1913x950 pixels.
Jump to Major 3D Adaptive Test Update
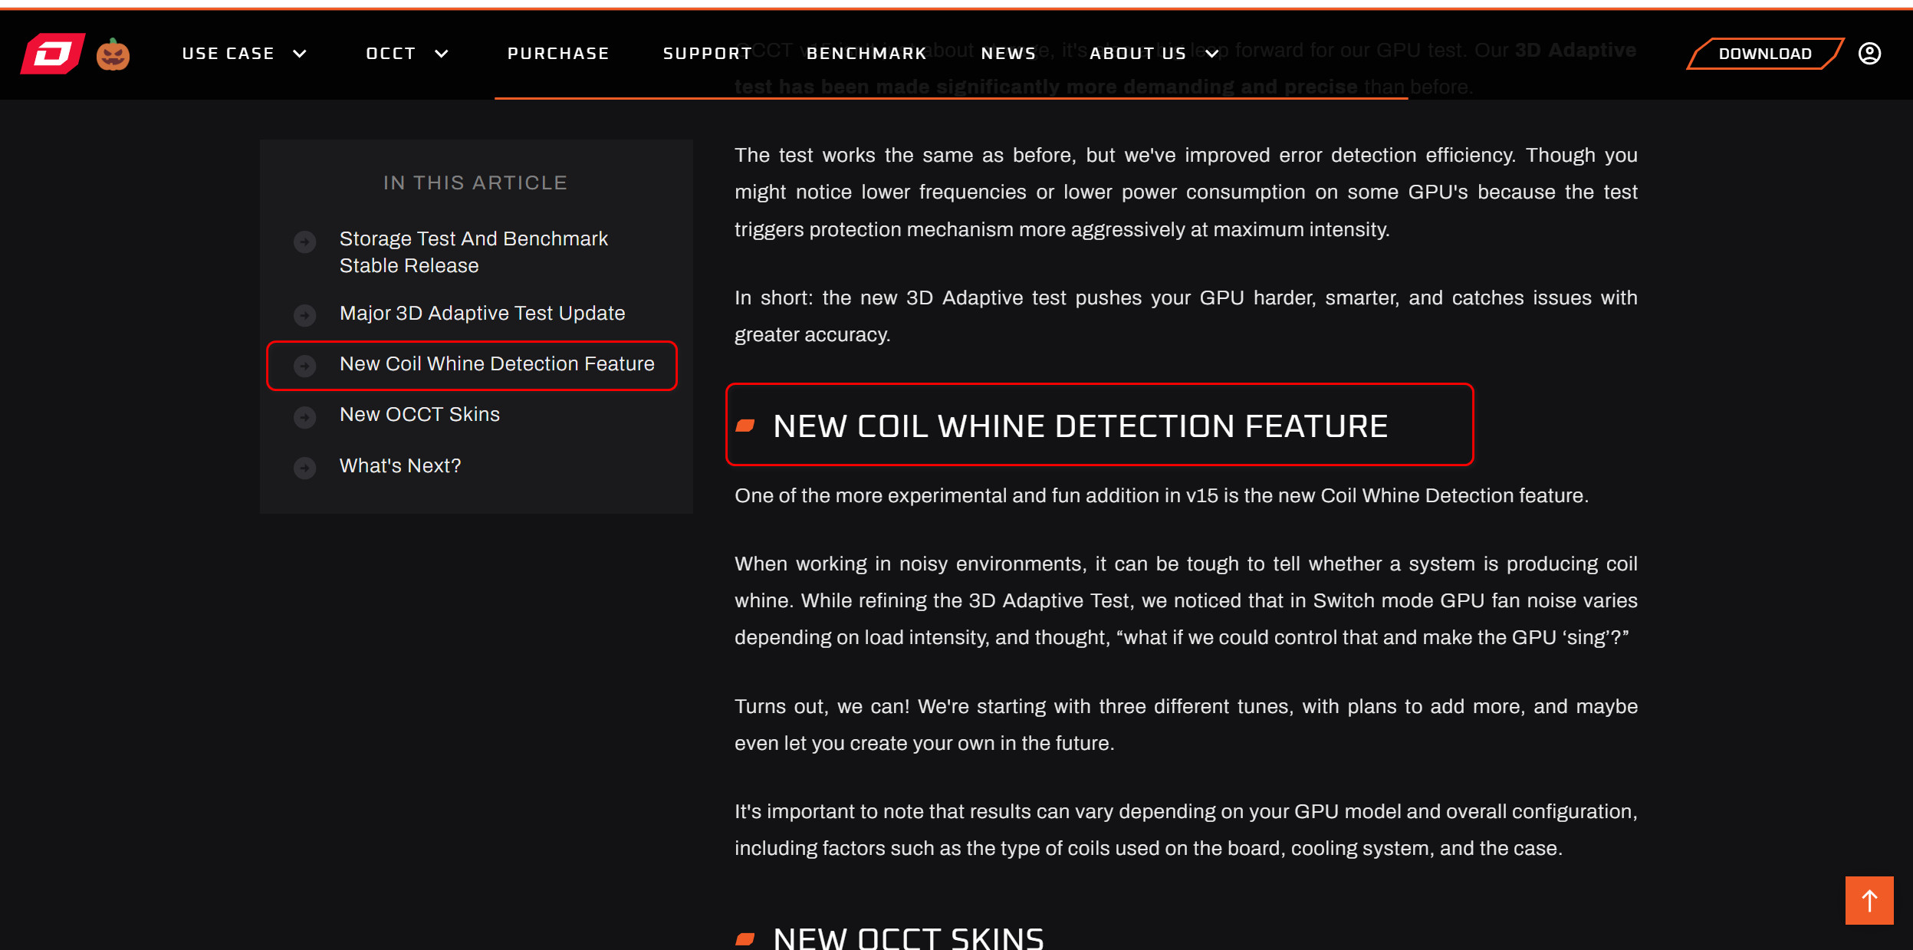pos(482,314)
